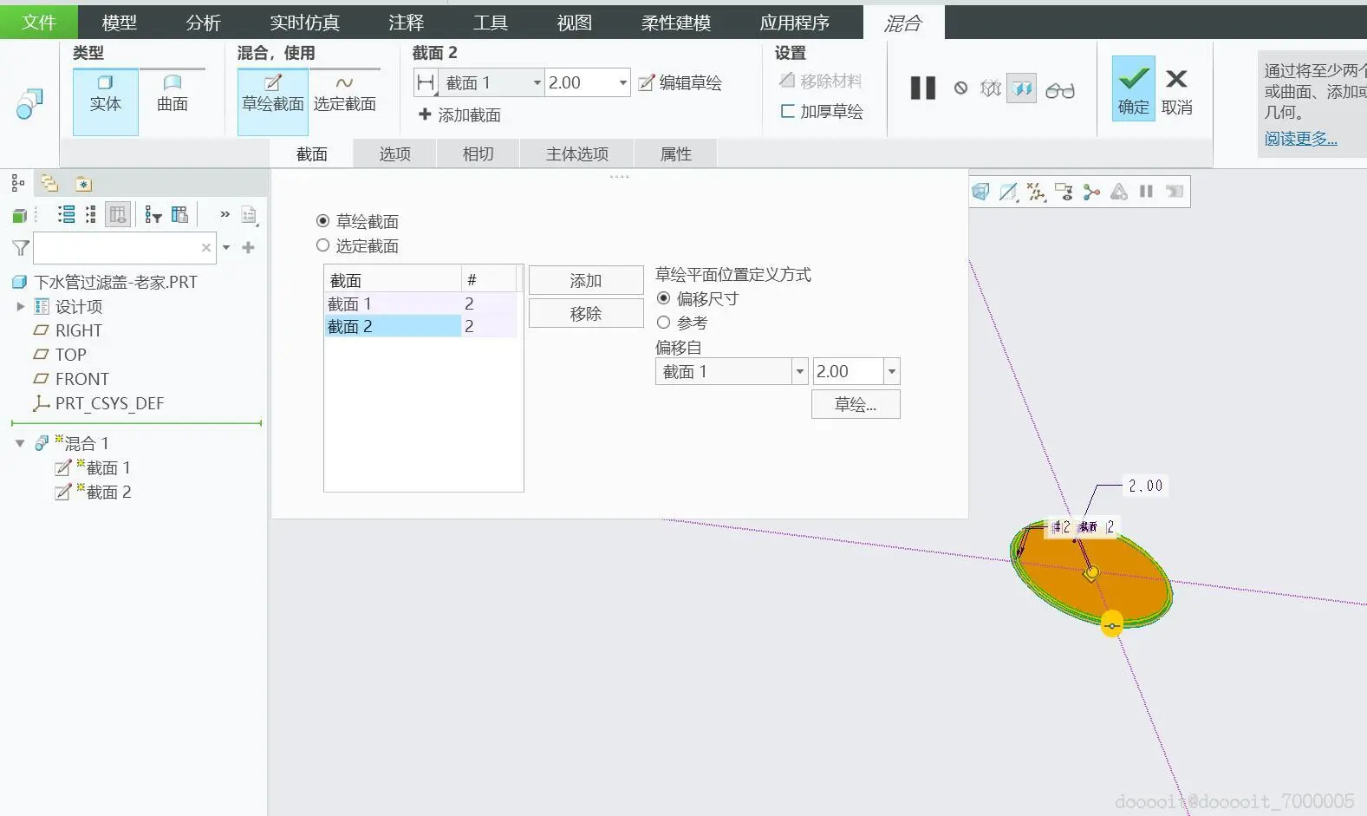This screenshot has height=816, width=1367.
Task: Open the search options dropdown arrow
Action: pos(226,248)
